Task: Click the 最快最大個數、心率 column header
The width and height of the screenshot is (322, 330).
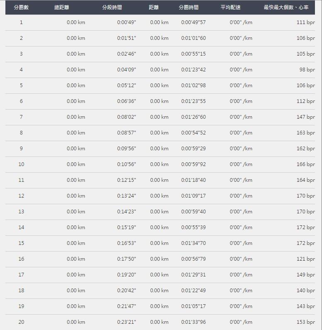Action: (286, 7)
